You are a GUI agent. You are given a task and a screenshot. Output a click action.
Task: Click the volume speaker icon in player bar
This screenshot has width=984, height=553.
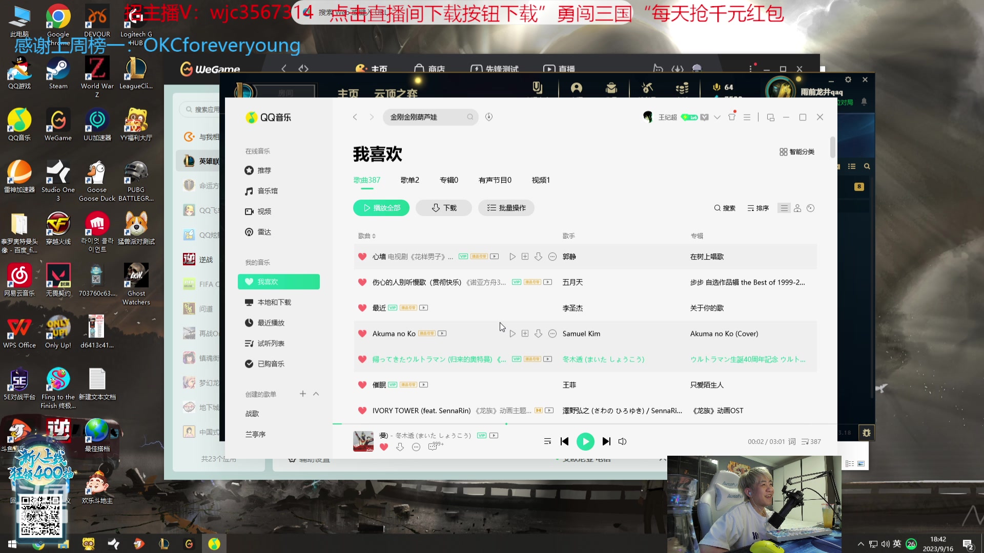click(623, 441)
